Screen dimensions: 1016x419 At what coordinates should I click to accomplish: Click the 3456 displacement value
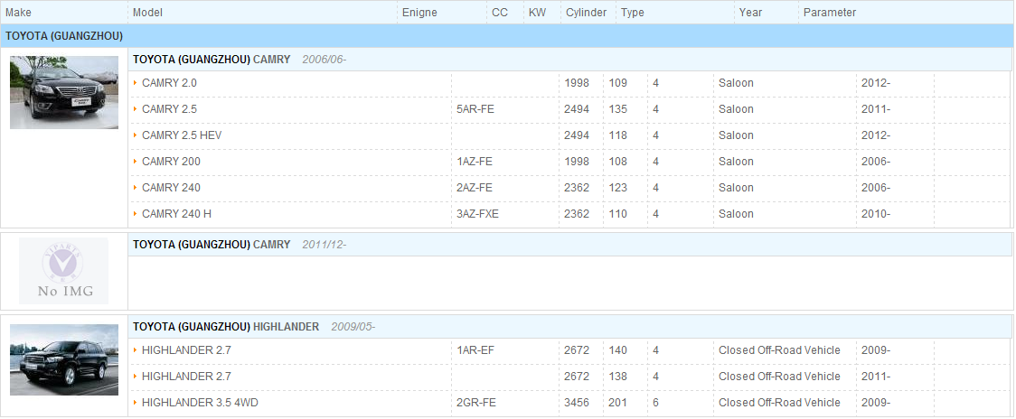577,402
